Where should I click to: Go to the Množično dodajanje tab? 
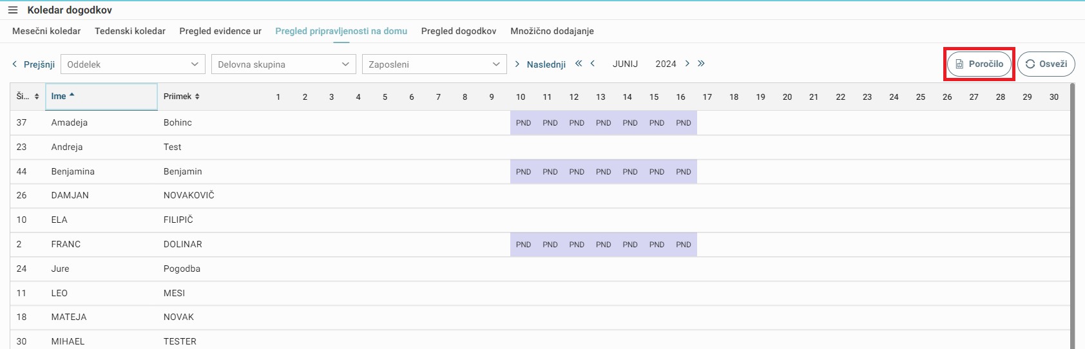click(x=552, y=31)
